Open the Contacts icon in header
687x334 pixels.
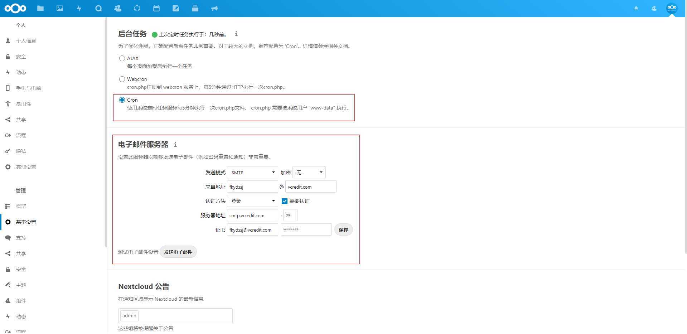pyautogui.click(x=118, y=8)
